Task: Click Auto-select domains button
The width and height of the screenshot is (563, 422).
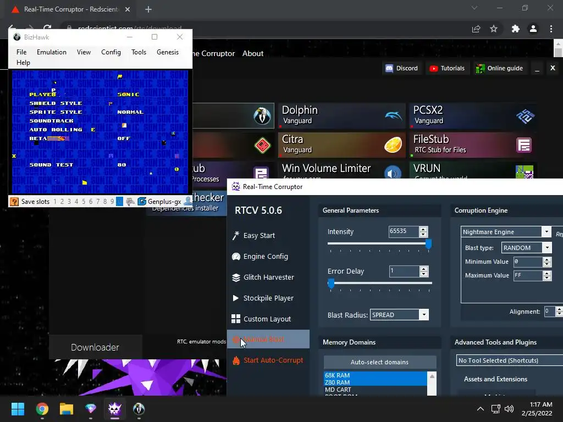Action: [x=380, y=362]
